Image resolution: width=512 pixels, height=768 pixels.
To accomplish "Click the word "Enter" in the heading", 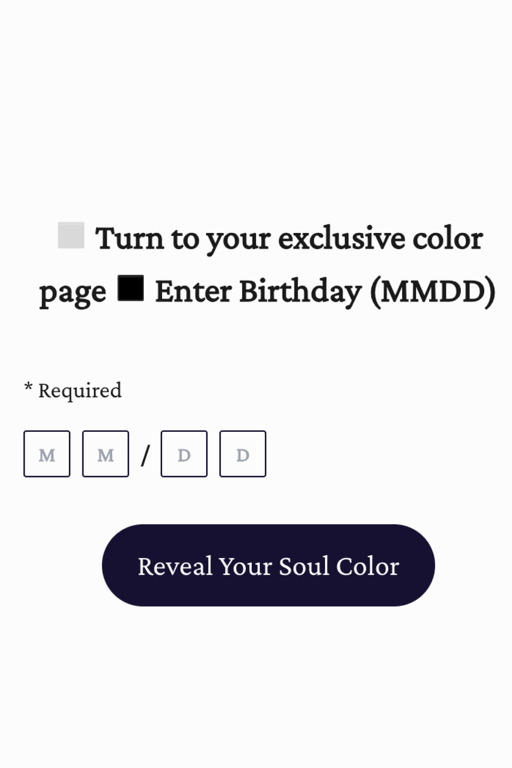I will tap(194, 292).
